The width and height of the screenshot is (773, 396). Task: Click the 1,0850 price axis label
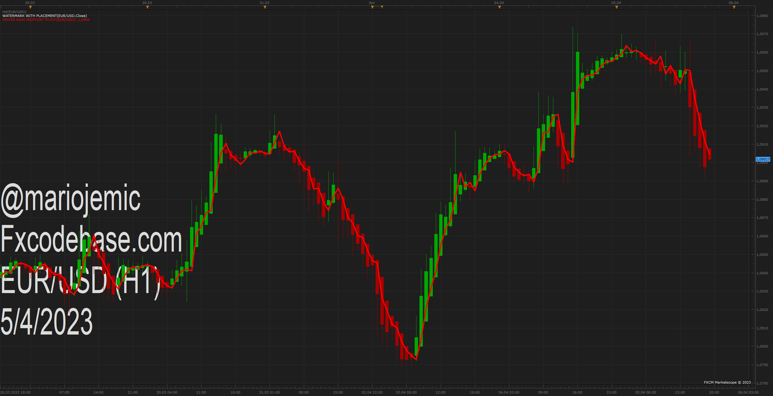pos(762,255)
